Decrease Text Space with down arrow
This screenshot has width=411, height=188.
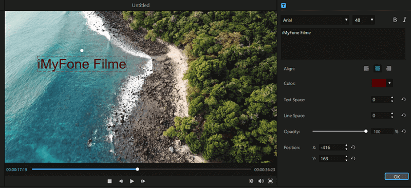click(x=392, y=101)
